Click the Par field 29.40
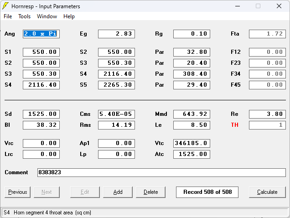The image size is (290, 218). tap(192, 85)
